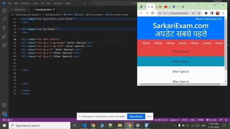The height and width of the screenshot is (129, 230).
Task: Click Go Live in status bar
Action: 211,120
